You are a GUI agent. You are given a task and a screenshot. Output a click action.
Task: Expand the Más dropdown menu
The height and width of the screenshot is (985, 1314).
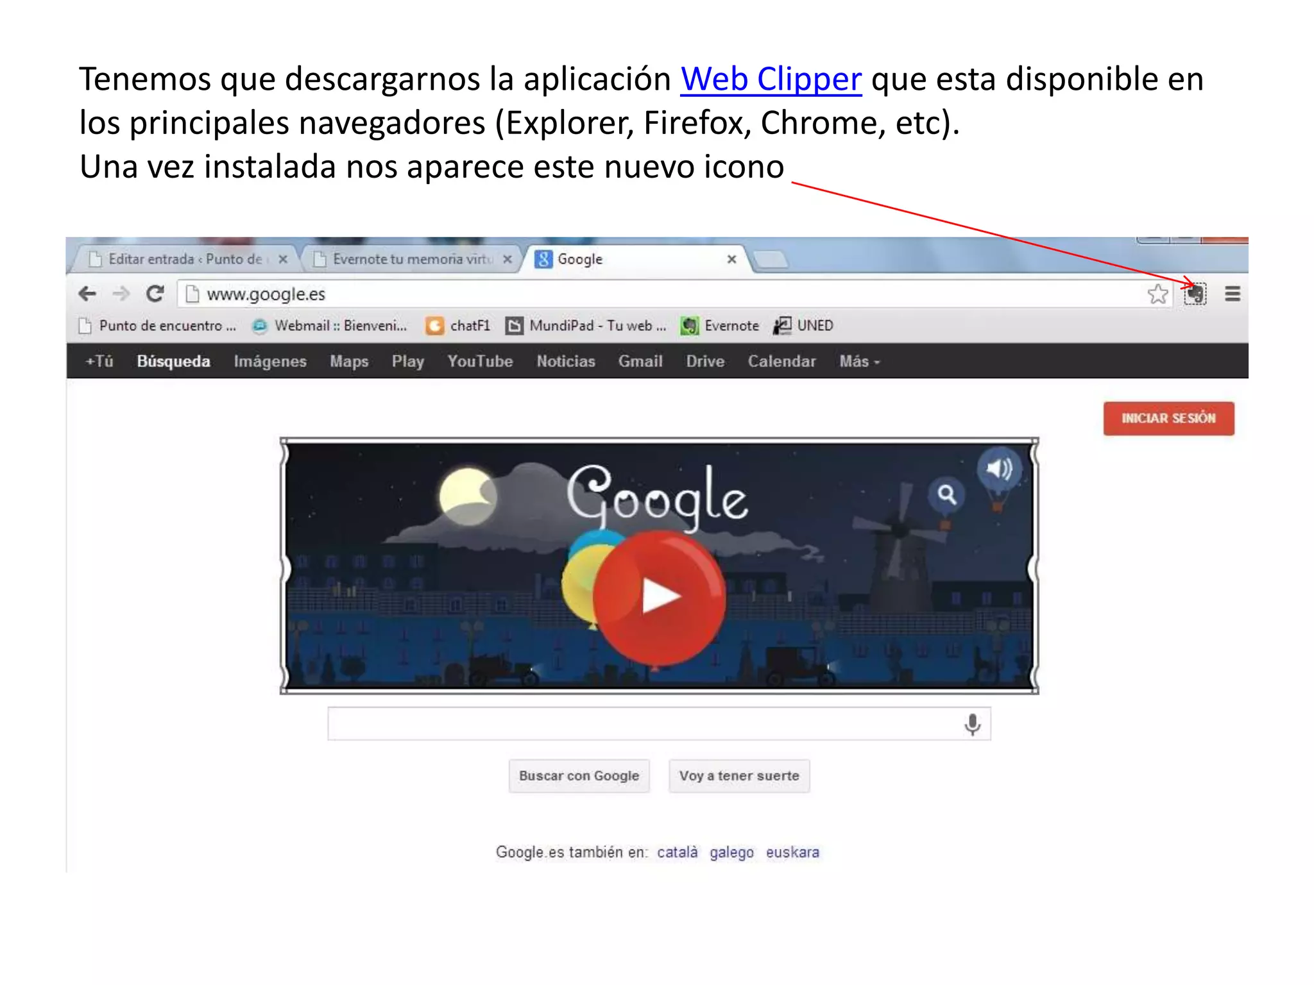(x=859, y=362)
